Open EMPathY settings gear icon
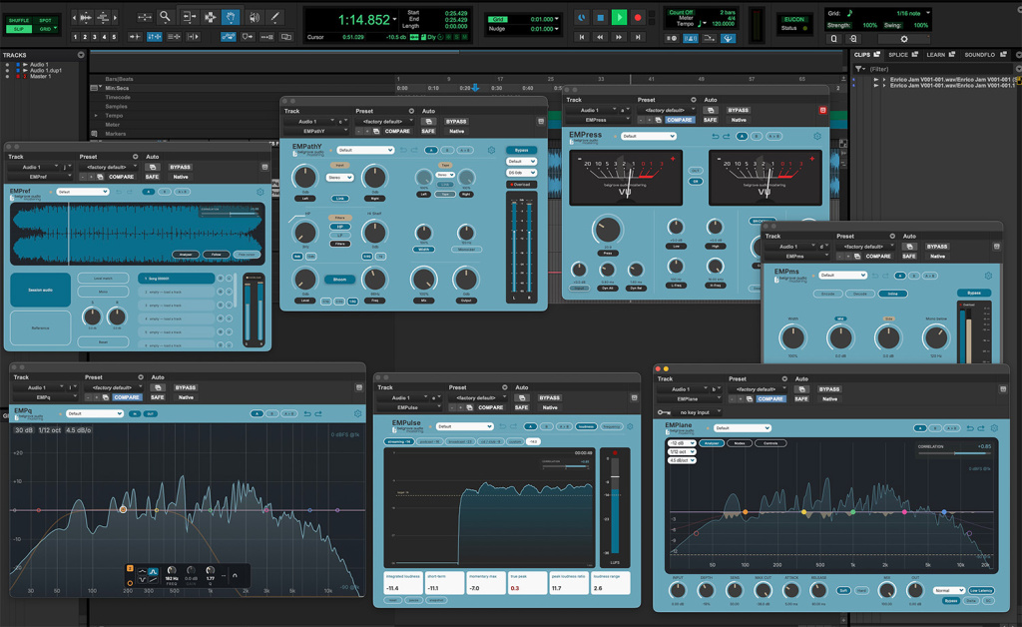Image resolution: width=1022 pixels, height=627 pixels. point(491,150)
